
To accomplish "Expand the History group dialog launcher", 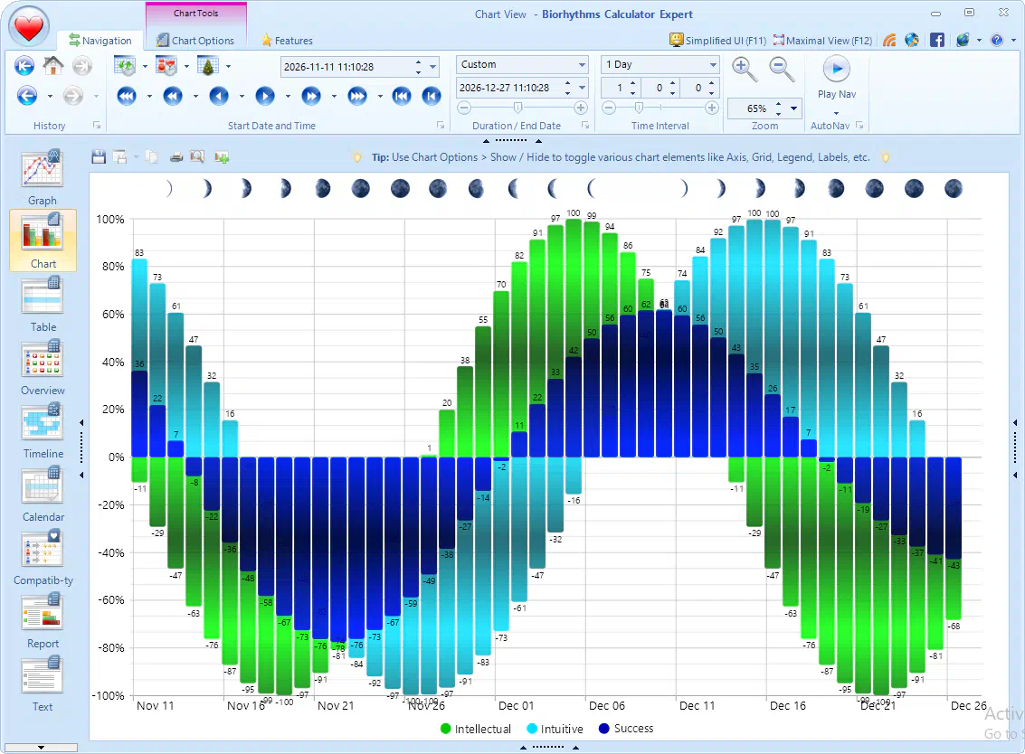I will point(97,125).
